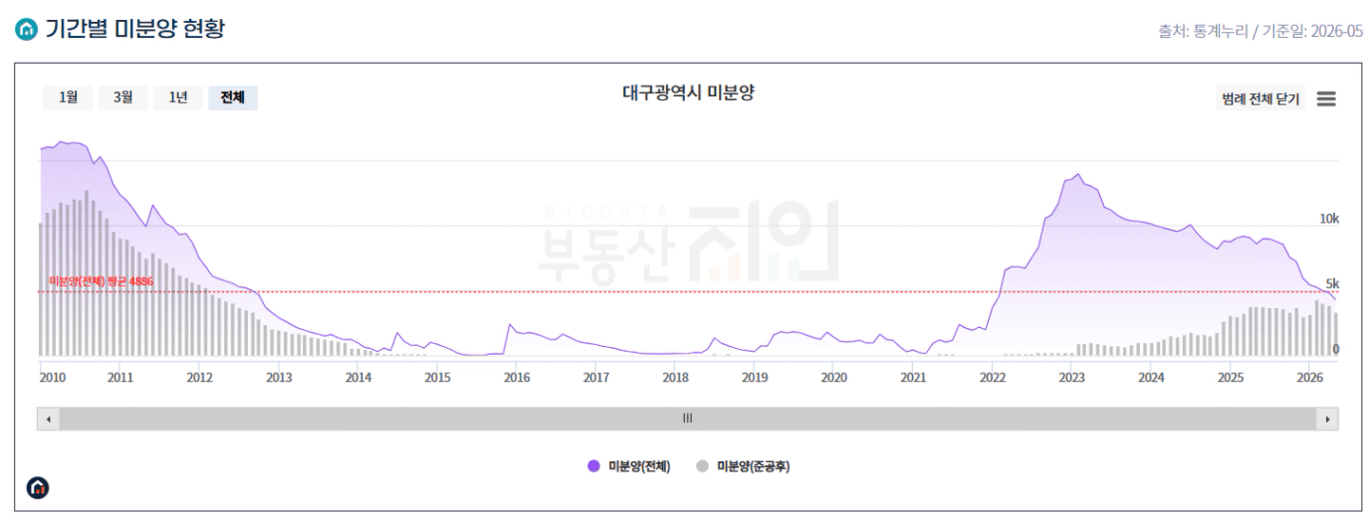Select the 1년 range button
This screenshot has height=521, width=1369.
[x=177, y=97]
